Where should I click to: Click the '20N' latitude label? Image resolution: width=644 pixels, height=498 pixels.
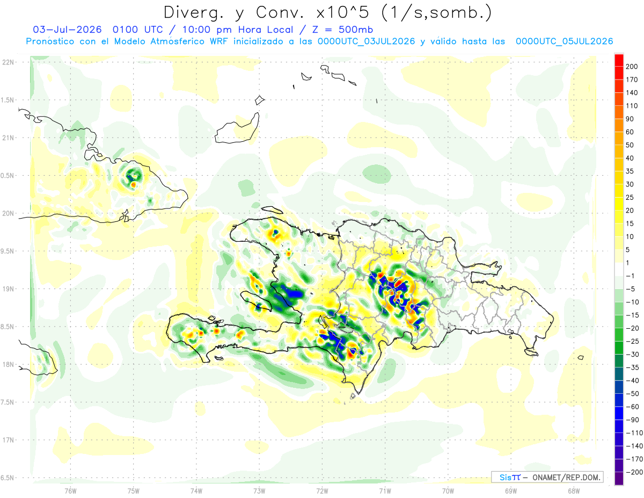tap(8, 213)
